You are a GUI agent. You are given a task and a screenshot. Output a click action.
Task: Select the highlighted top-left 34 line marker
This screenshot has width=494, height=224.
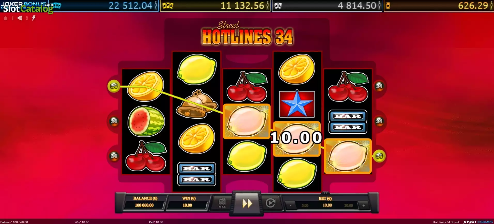click(114, 86)
